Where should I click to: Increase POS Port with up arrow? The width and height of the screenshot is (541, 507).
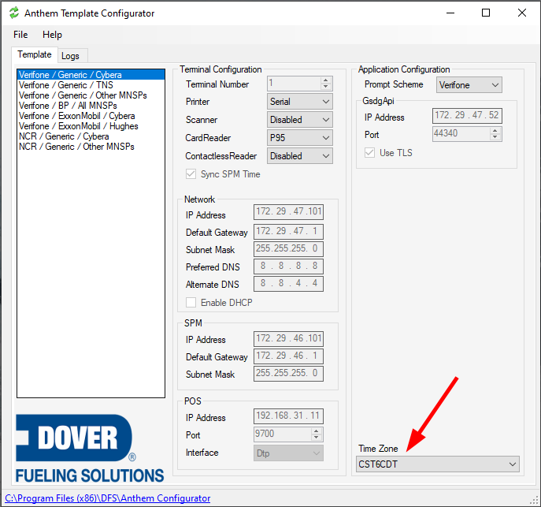tap(317, 431)
